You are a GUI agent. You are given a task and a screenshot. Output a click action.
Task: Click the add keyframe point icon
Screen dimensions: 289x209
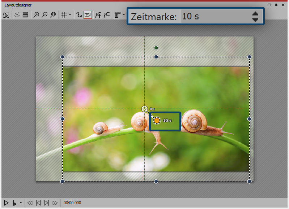(x=98, y=15)
